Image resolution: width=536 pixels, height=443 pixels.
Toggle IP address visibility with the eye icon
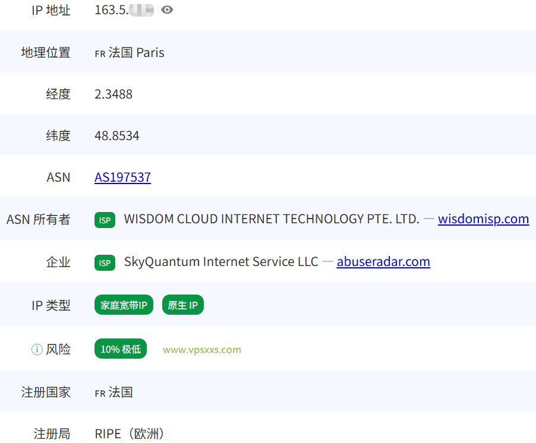167,10
